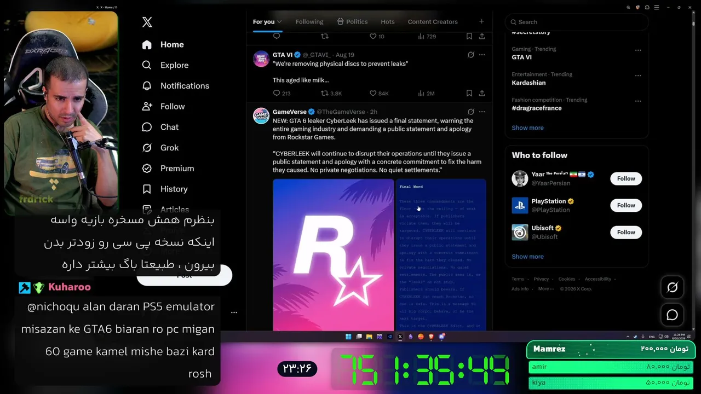
Task: Open options for GTA VI trend
Action: point(638,50)
